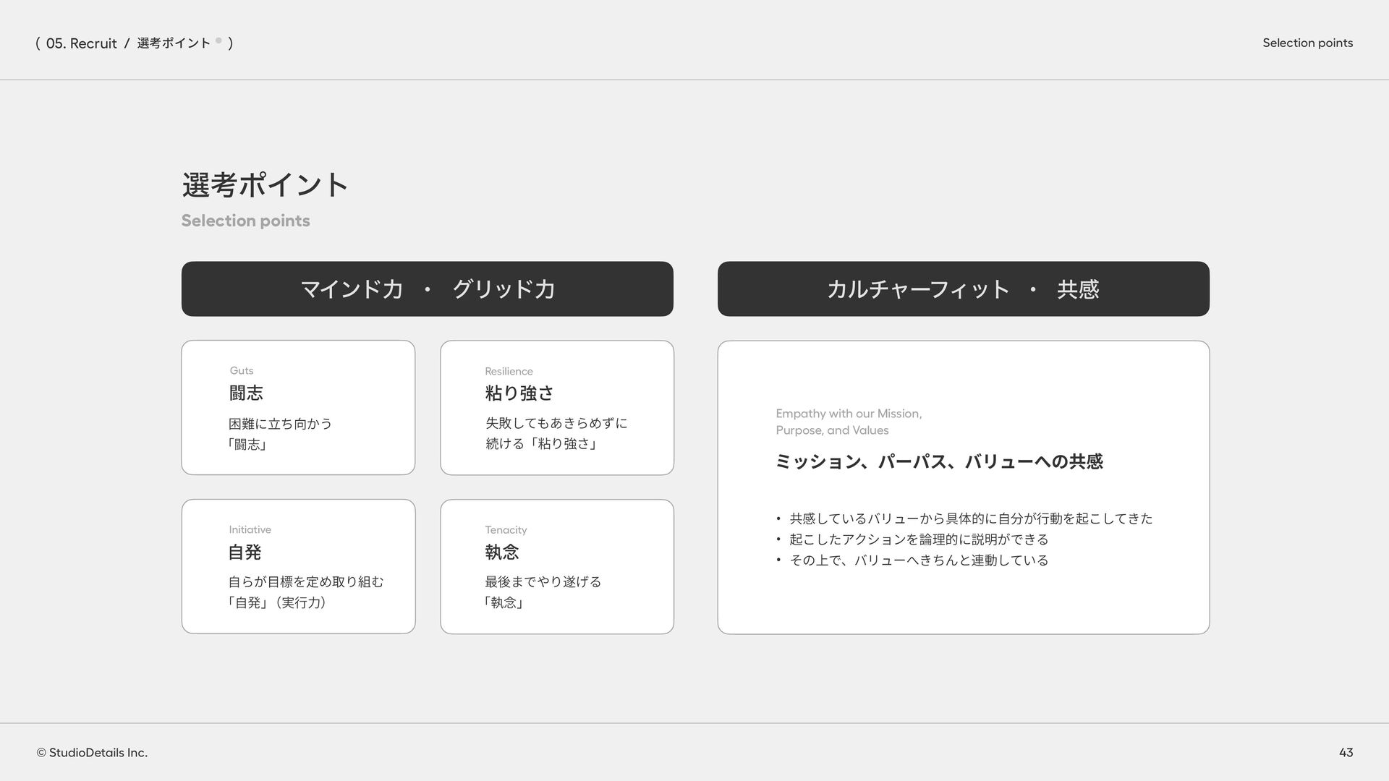Click the bullet 起こしたアクションを論理的に説明ができる
This screenshot has width=1389, height=781.
tap(919, 539)
